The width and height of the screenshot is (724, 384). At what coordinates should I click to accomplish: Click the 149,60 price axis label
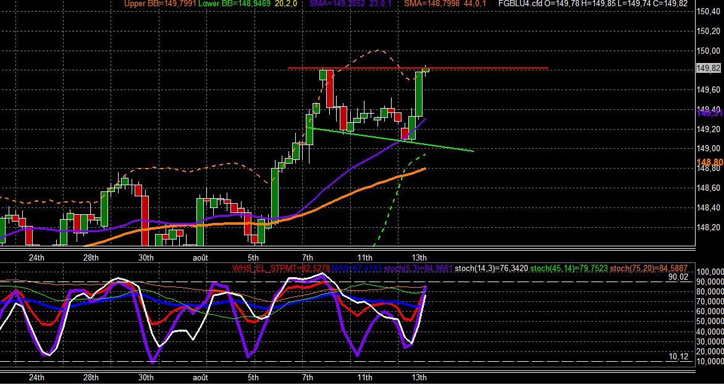tap(709, 90)
